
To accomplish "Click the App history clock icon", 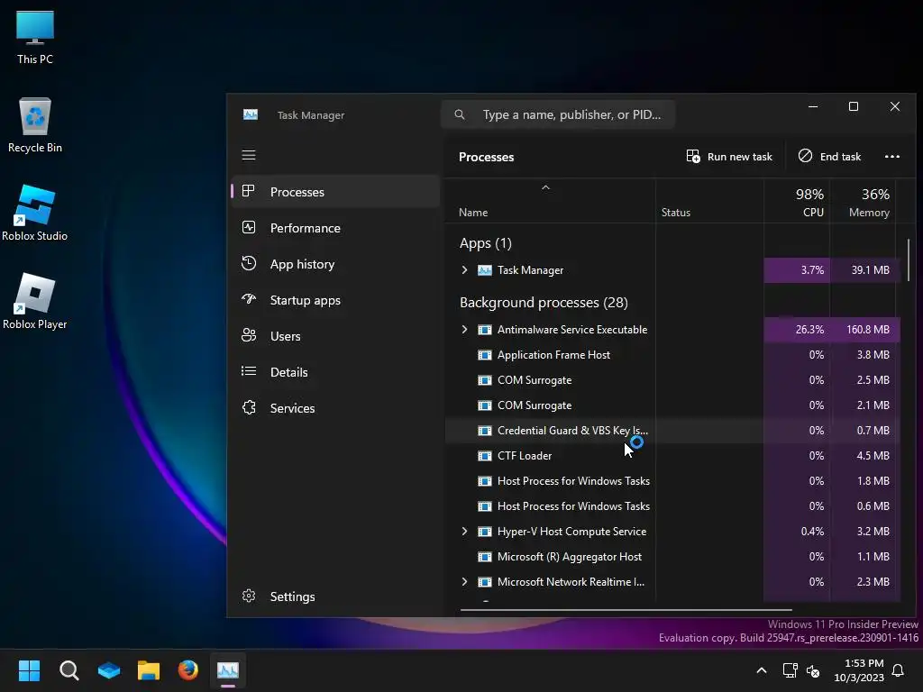I will 249,263.
